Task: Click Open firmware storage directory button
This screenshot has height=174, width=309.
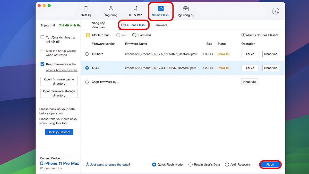Action: pyautogui.click(x=59, y=93)
